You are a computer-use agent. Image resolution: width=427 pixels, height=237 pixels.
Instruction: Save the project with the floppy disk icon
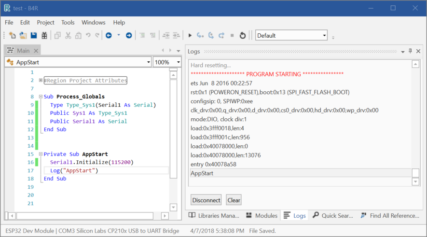pyautogui.click(x=34, y=35)
